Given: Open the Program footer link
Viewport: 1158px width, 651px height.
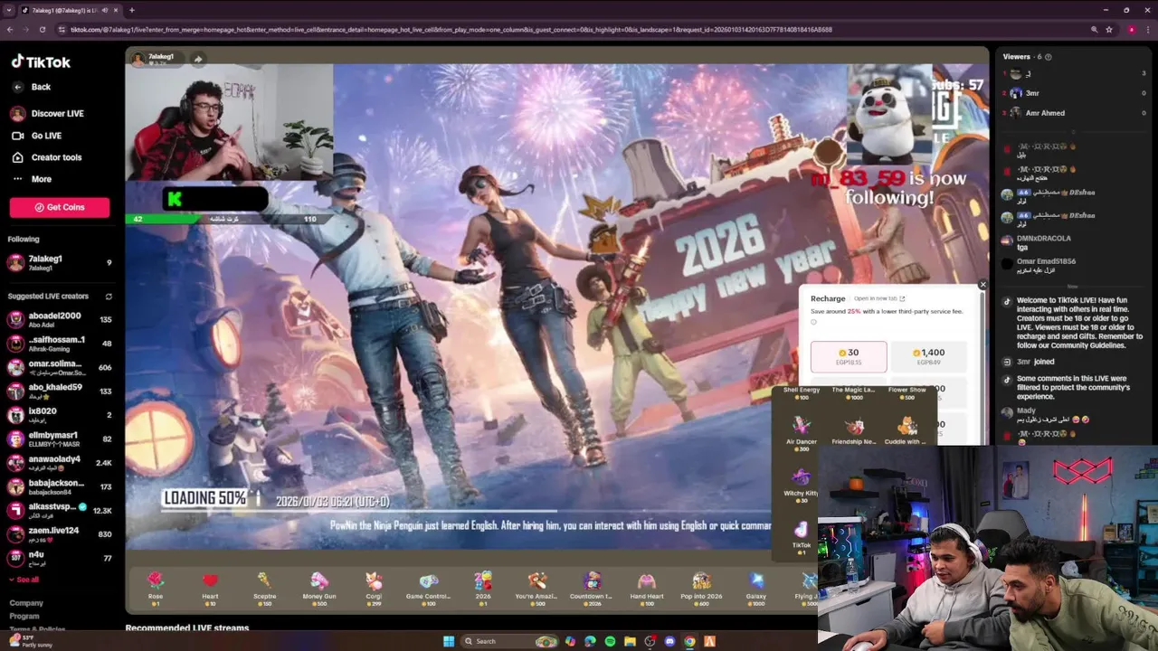Looking at the screenshot, I should pos(24,616).
